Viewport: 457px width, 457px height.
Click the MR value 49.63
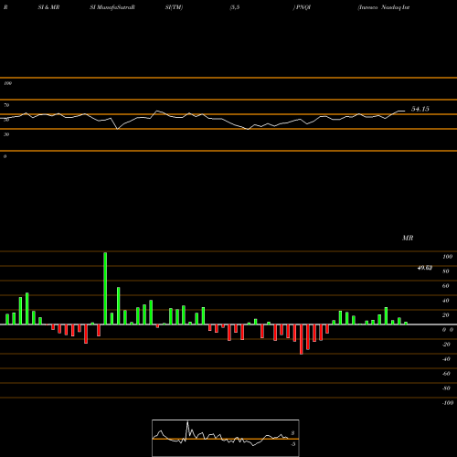click(x=425, y=268)
